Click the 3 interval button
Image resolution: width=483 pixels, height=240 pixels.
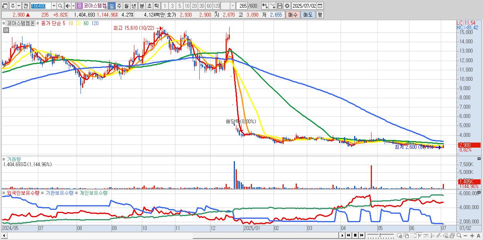(x=172, y=6)
